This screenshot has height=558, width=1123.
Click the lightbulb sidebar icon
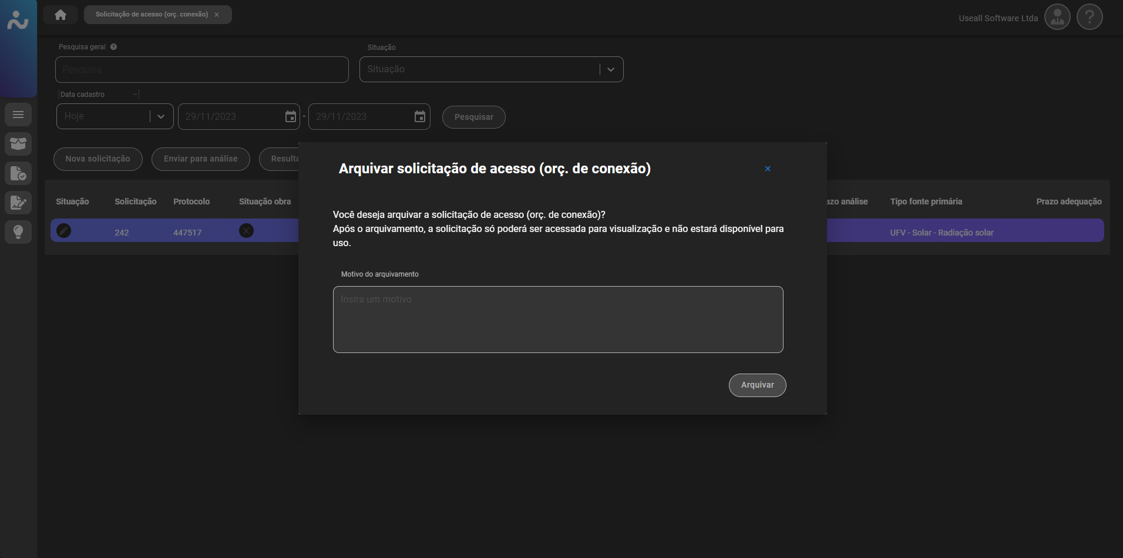[x=18, y=232]
